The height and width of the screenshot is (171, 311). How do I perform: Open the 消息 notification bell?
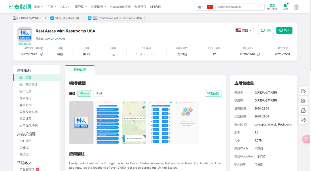(285, 5)
